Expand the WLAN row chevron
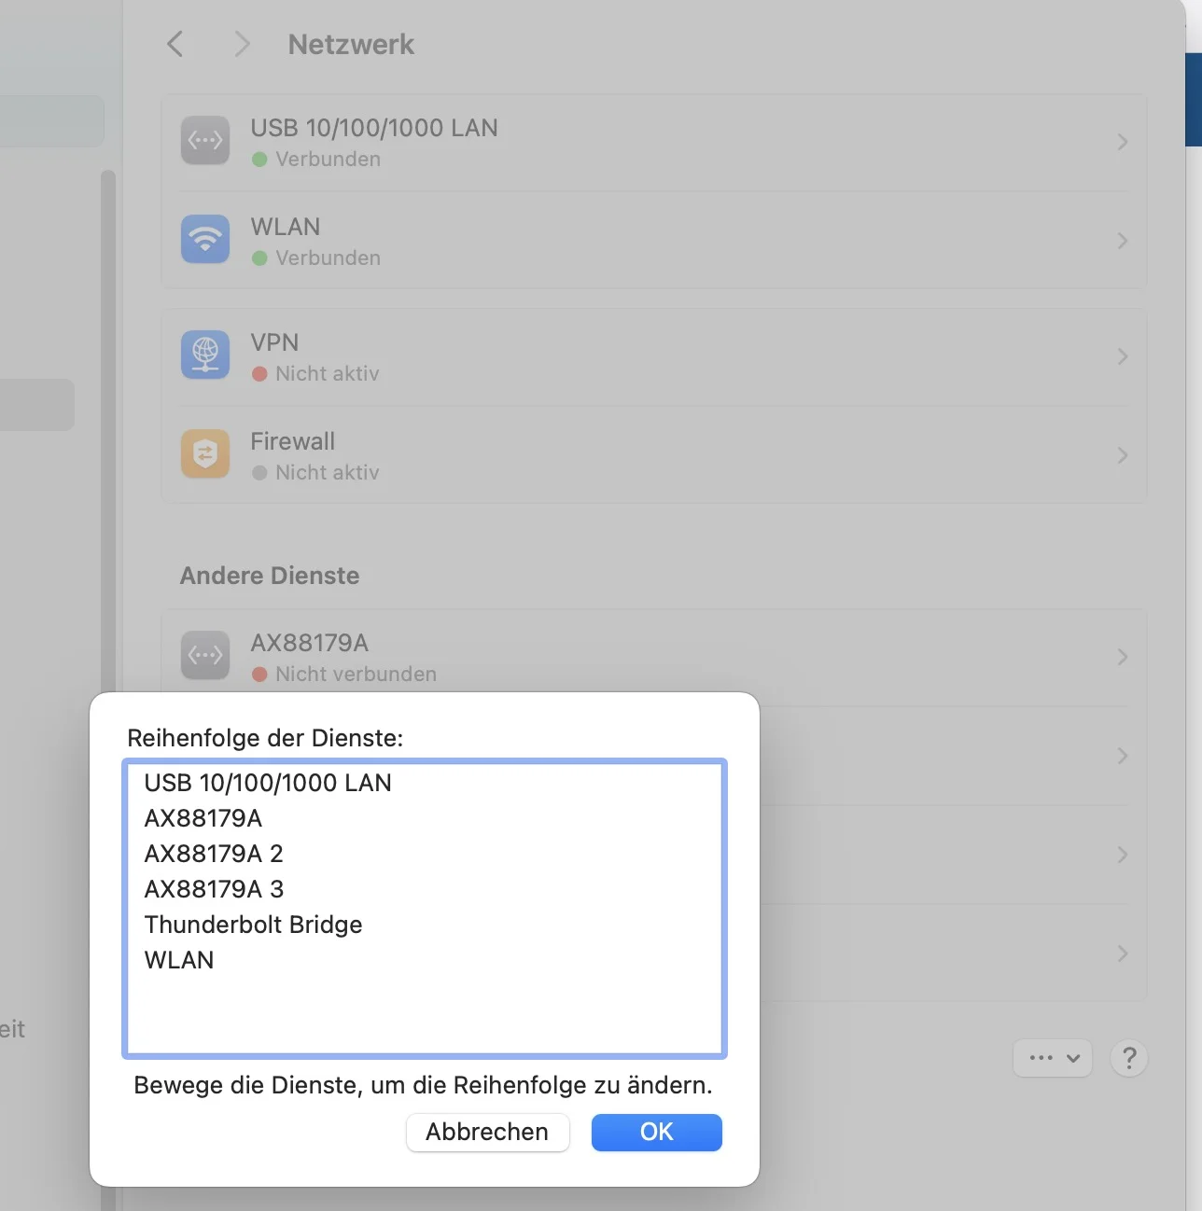1202x1211 pixels. coord(1123,241)
